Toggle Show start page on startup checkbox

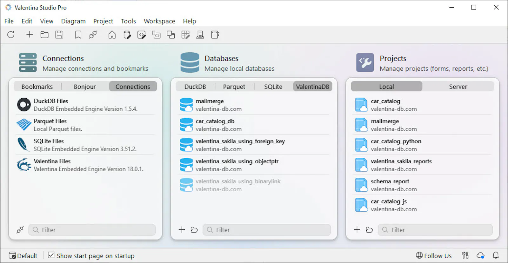point(51,255)
